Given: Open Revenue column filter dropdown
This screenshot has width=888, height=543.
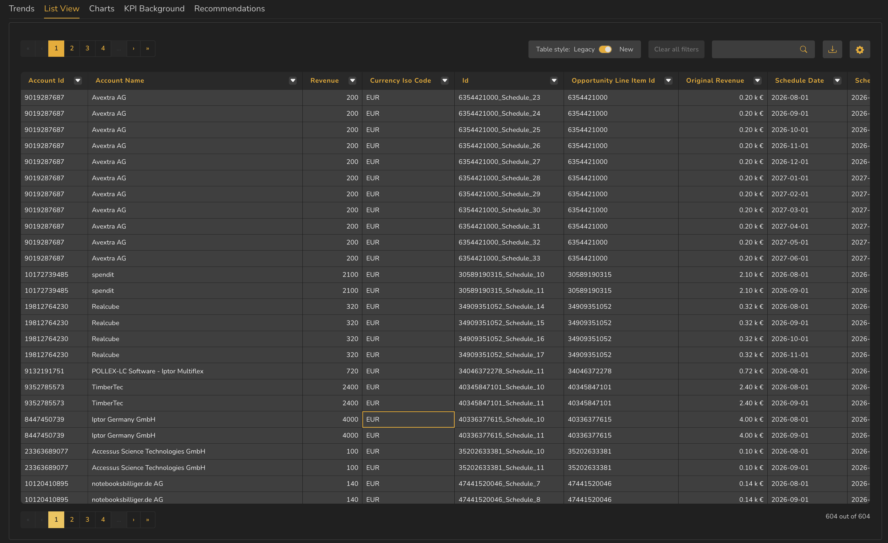Looking at the screenshot, I should pos(352,81).
